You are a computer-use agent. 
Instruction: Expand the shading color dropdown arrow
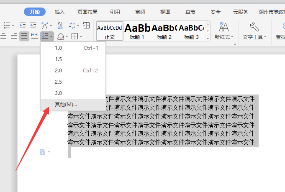coord(67,36)
